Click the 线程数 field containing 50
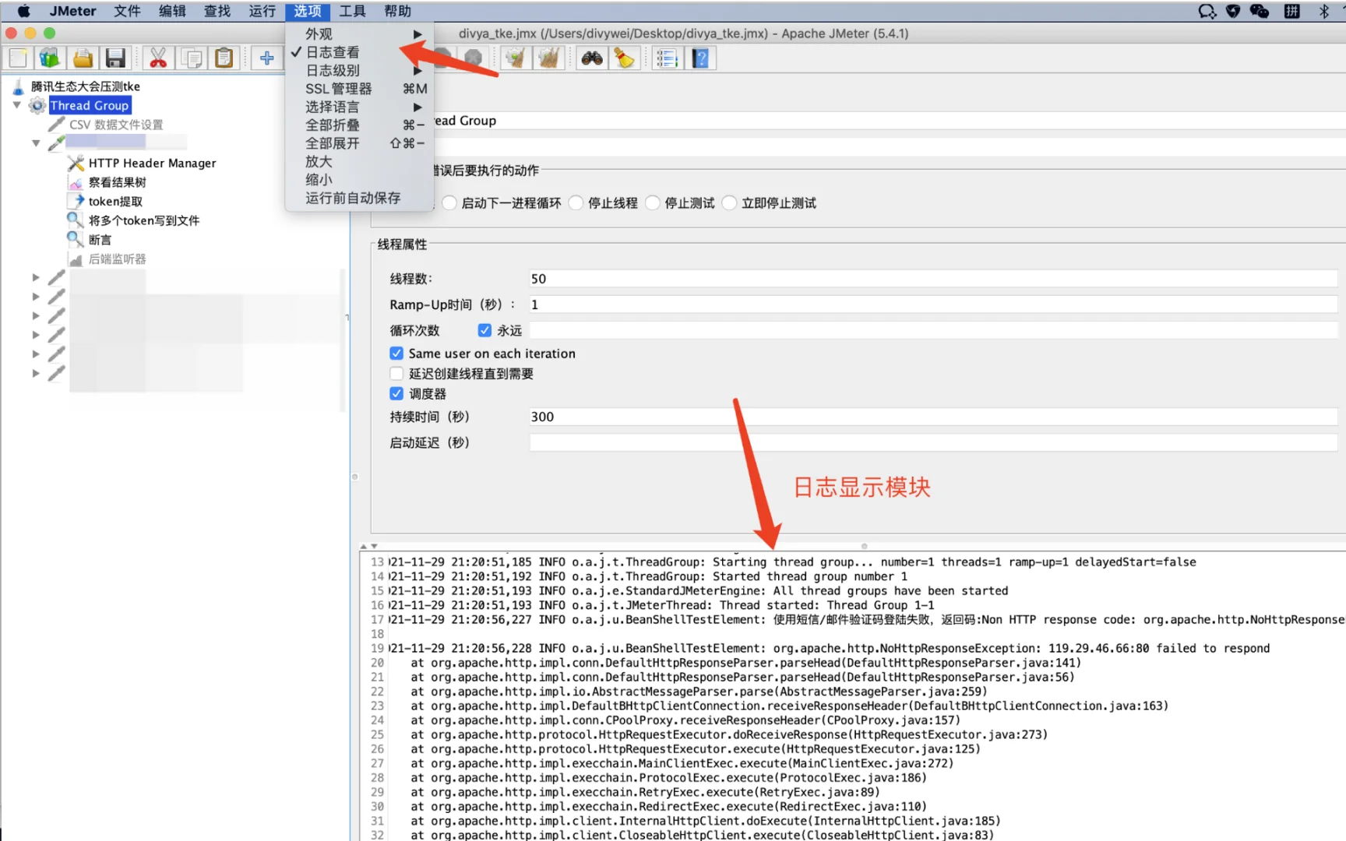Screen dimensions: 1346x841 pos(933,279)
